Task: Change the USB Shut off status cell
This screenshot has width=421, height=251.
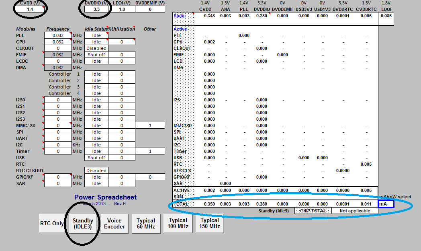Action: click(x=96, y=158)
